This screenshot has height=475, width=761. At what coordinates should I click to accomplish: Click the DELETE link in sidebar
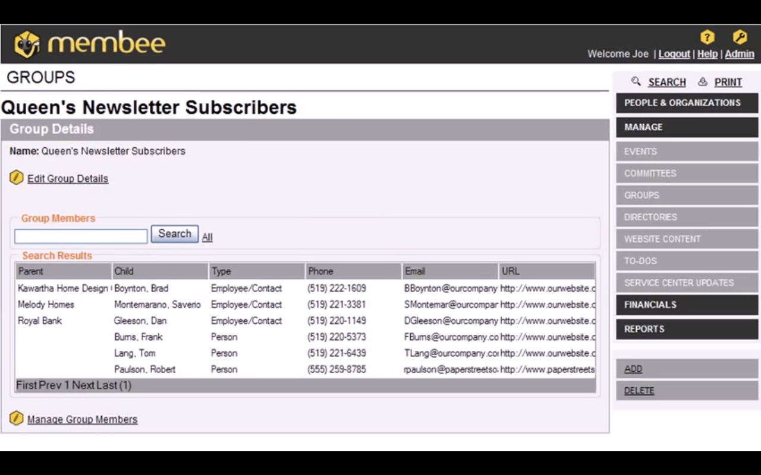pyautogui.click(x=639, y=391)
